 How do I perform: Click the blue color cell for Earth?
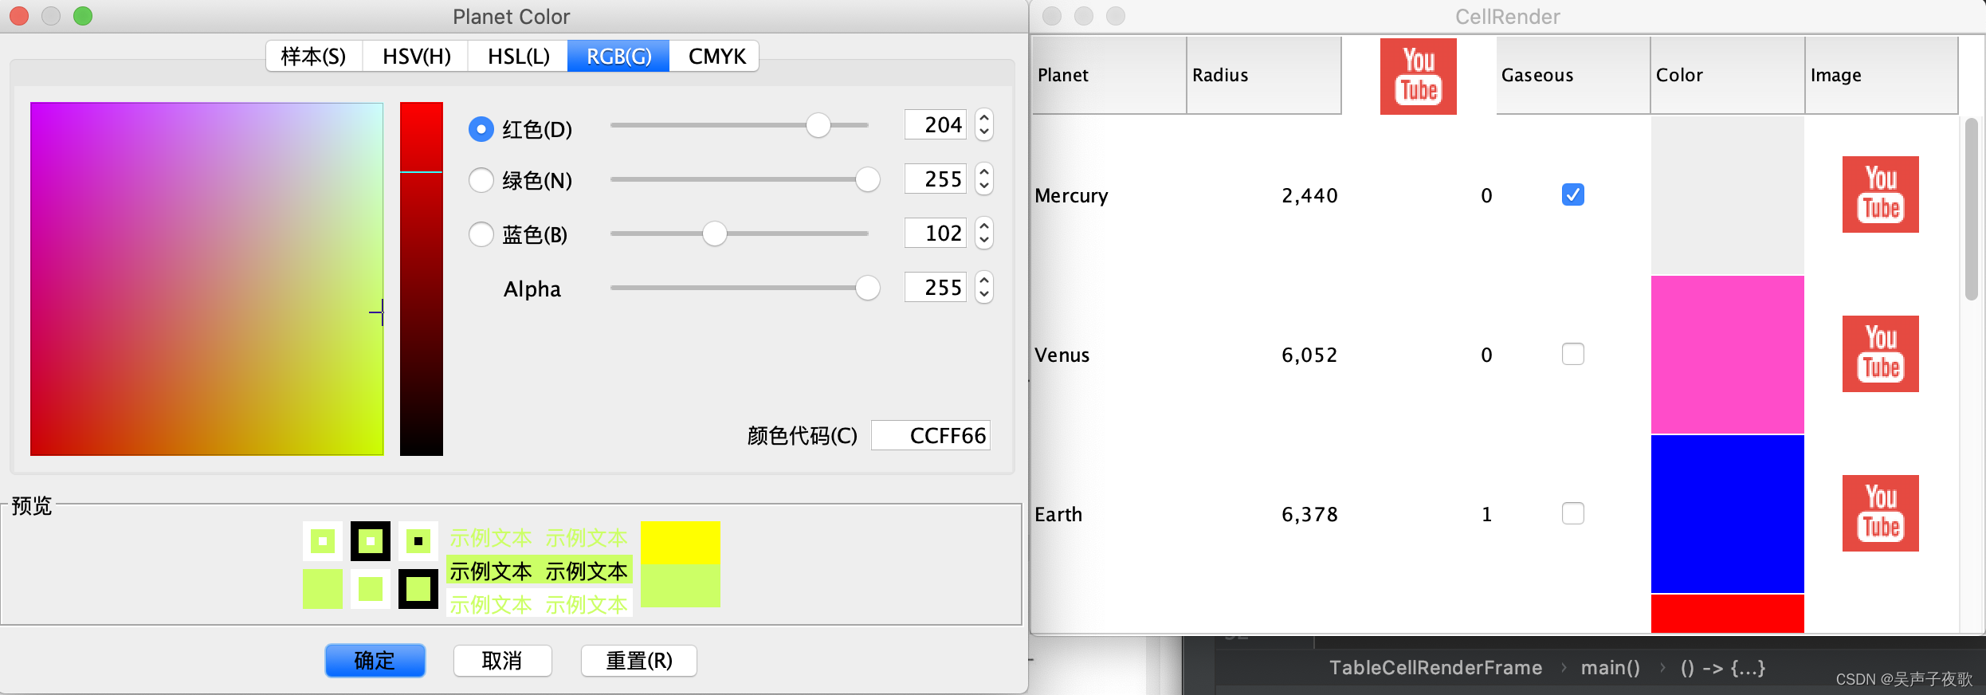tap(1727, 514)
